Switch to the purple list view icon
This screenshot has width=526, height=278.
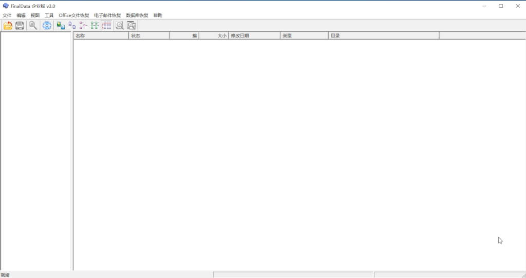(x=83, y=26)
